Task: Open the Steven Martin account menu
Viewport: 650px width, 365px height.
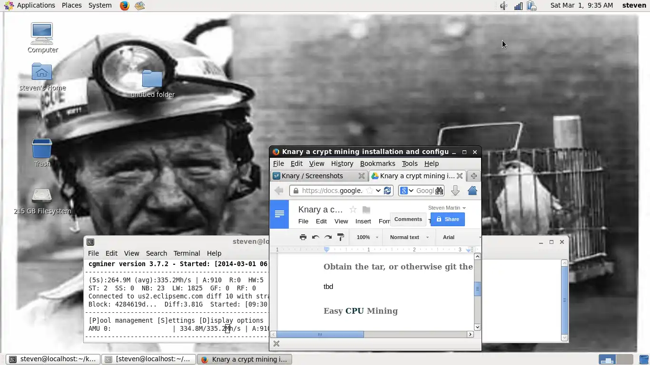Action: [446, 208]
